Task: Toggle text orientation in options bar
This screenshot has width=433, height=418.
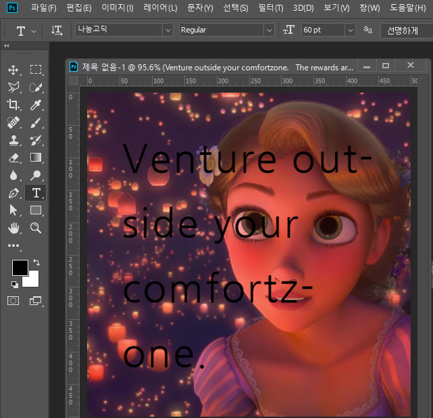Action: [57, 30]
